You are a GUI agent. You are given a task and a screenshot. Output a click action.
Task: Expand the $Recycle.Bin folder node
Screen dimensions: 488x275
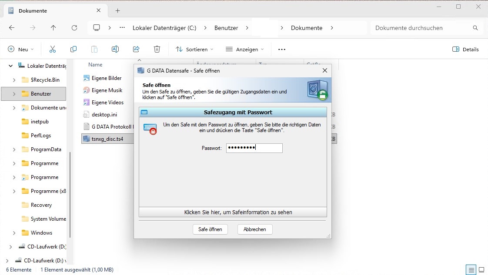coord(14,80)
